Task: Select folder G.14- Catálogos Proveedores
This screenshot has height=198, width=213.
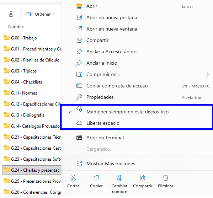Action: click(x=32, y=126)
